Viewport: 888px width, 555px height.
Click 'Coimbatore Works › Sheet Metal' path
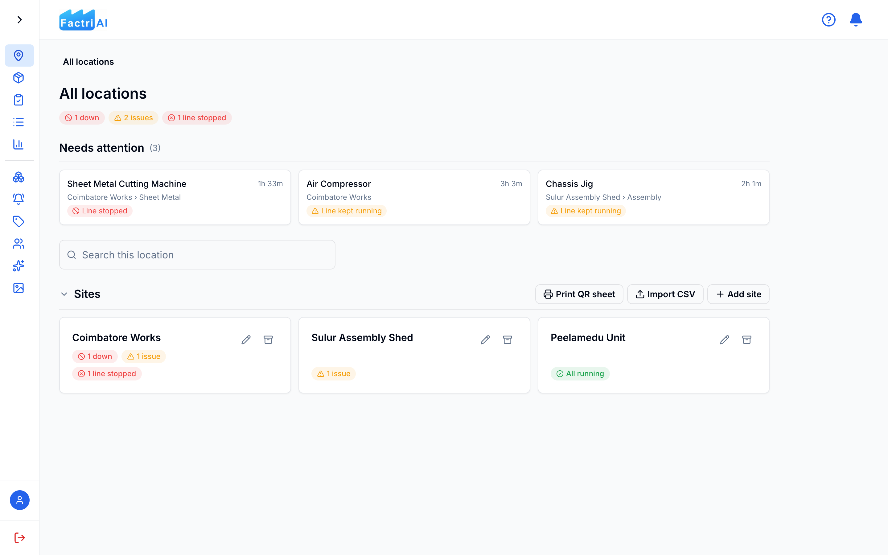click(124, 197)
